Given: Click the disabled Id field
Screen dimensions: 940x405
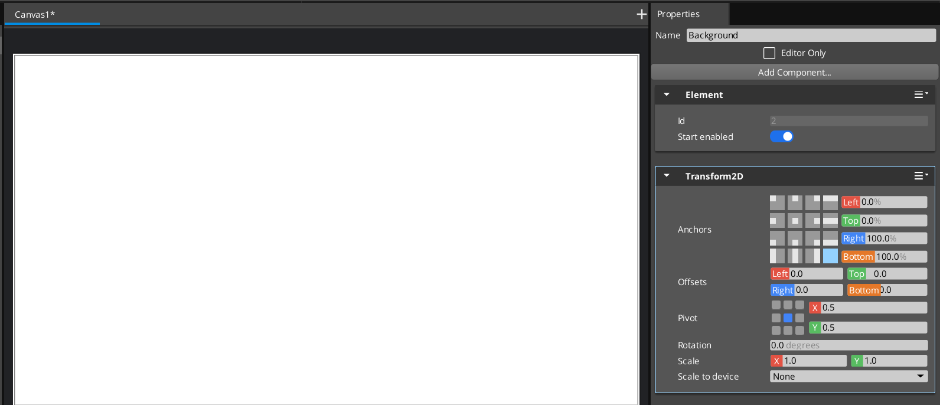Looking at the screenshot, I should point(848,121).
